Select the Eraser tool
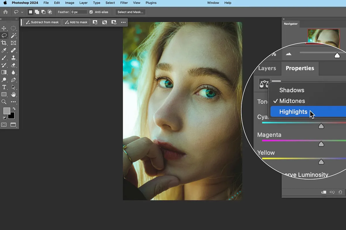 pyautogui.click(x=13, y=65)
